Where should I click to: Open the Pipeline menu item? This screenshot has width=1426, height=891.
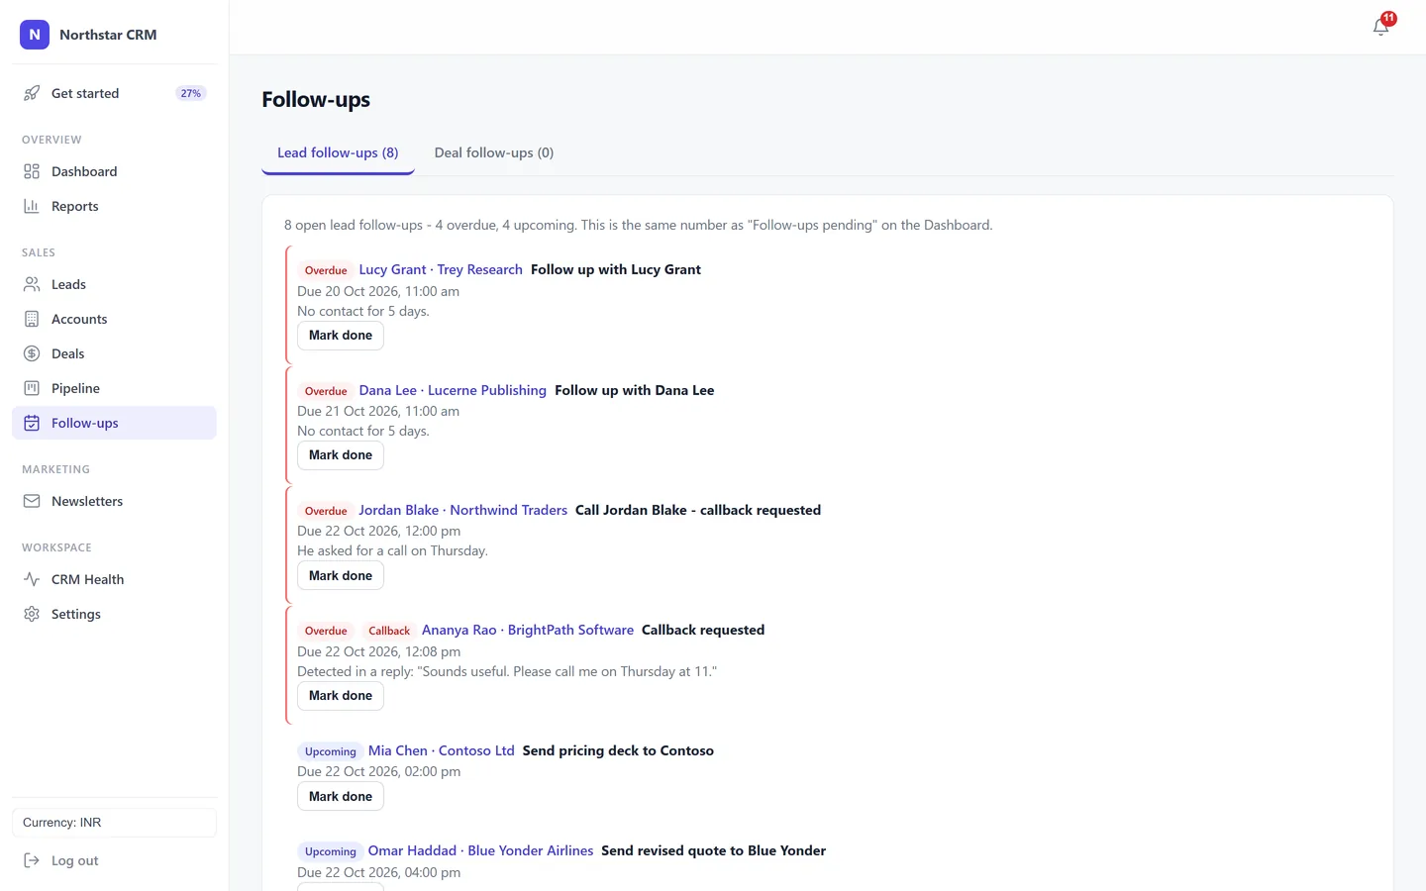point(114,388)
